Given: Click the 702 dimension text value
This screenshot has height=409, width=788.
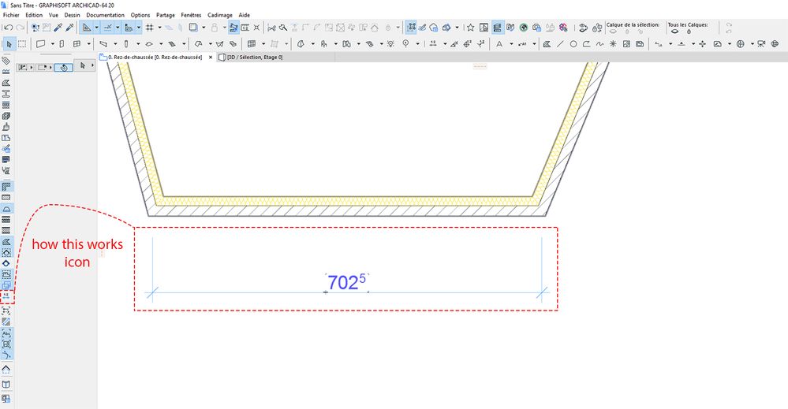Looking at the screenshot, I should pyautogui.click(x=346, y=283).
